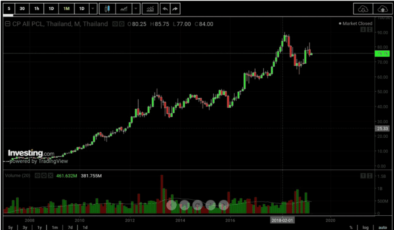Viewport: 394px width, 230px height.
Task: Select the line chart style icon
Action: coord(124,9)
